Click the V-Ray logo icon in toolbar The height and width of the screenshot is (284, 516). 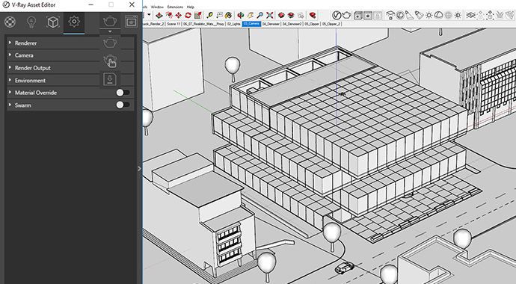[337, 15]
